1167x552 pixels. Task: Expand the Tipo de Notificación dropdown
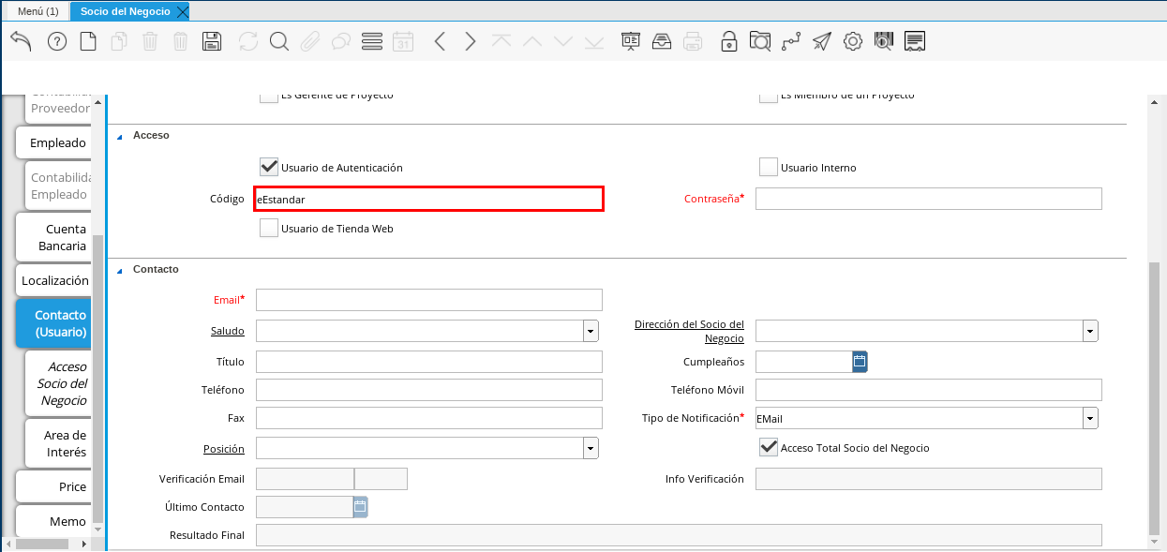[x=1090, y=418]
